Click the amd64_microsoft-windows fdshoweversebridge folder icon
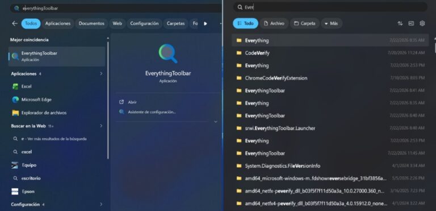The height and width of the screenshot is (211, 436). coord(239,179)
